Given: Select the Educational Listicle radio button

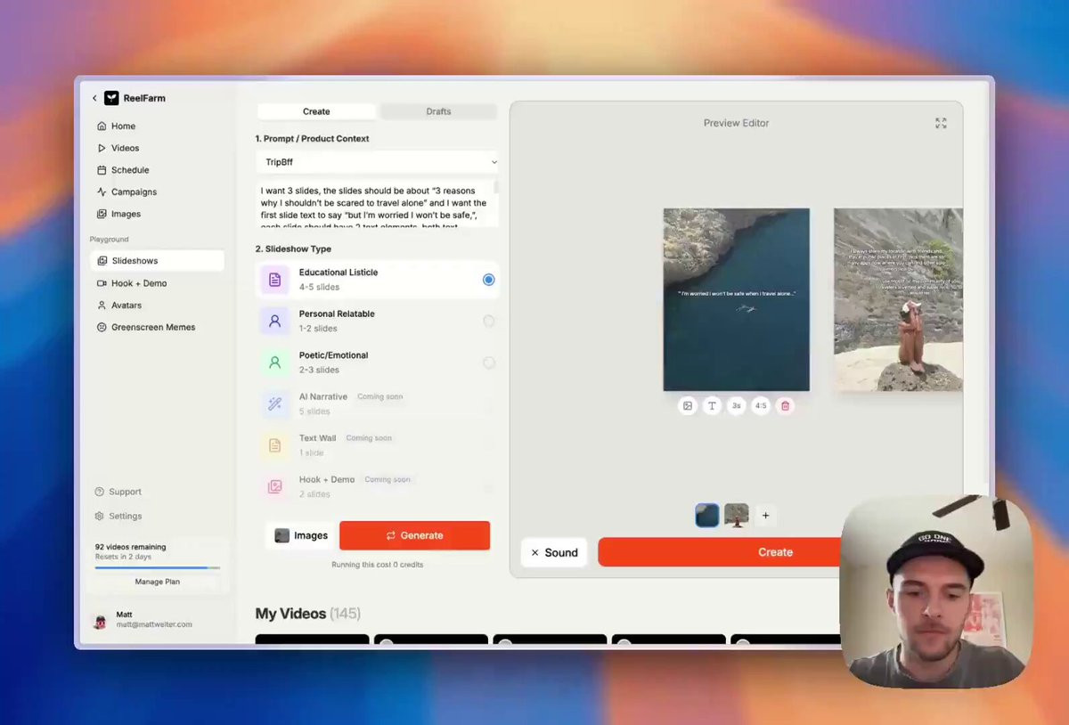Looking at the screenshot, I should click(x=488, y=280).
